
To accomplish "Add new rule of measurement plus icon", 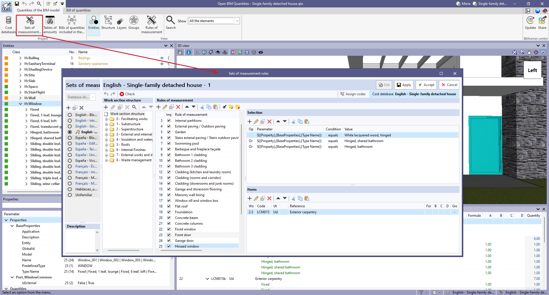I will [158, 107].
